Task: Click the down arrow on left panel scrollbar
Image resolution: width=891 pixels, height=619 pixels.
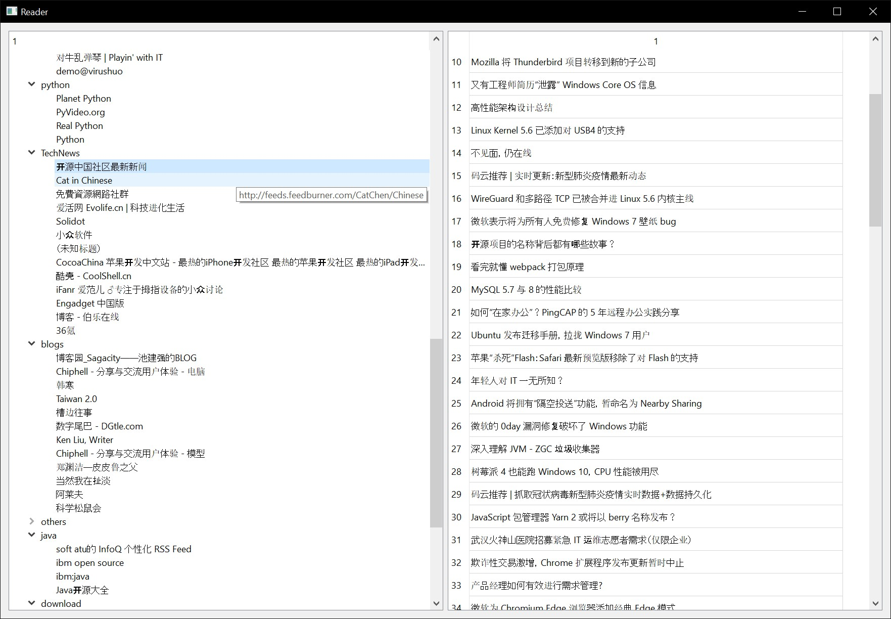Action: 436,603
